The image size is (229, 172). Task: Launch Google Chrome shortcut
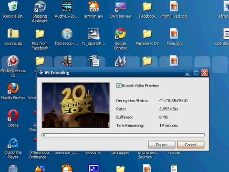[121, 39]
